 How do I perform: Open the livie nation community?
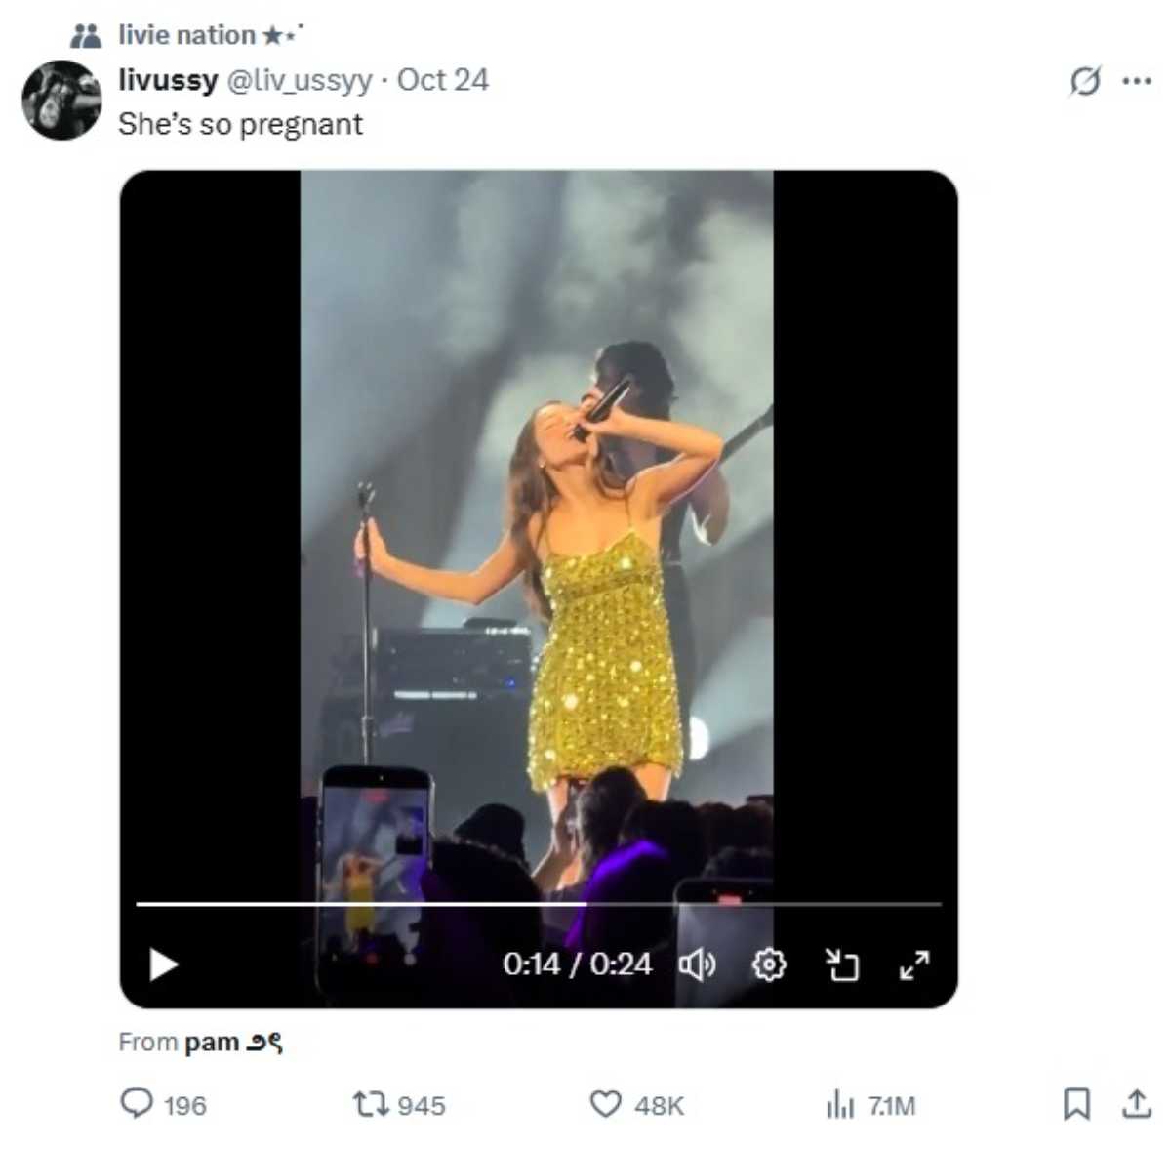[186, 35]
